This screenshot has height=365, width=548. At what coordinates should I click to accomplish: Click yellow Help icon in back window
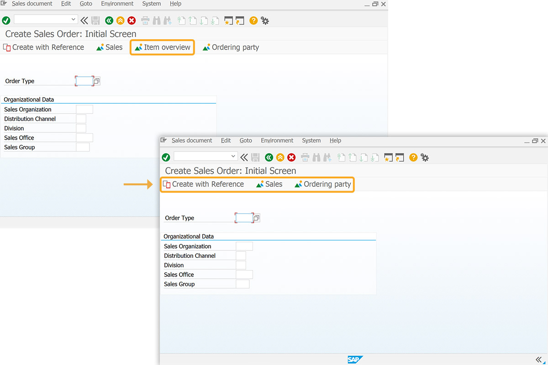click(x=253, y=21)
